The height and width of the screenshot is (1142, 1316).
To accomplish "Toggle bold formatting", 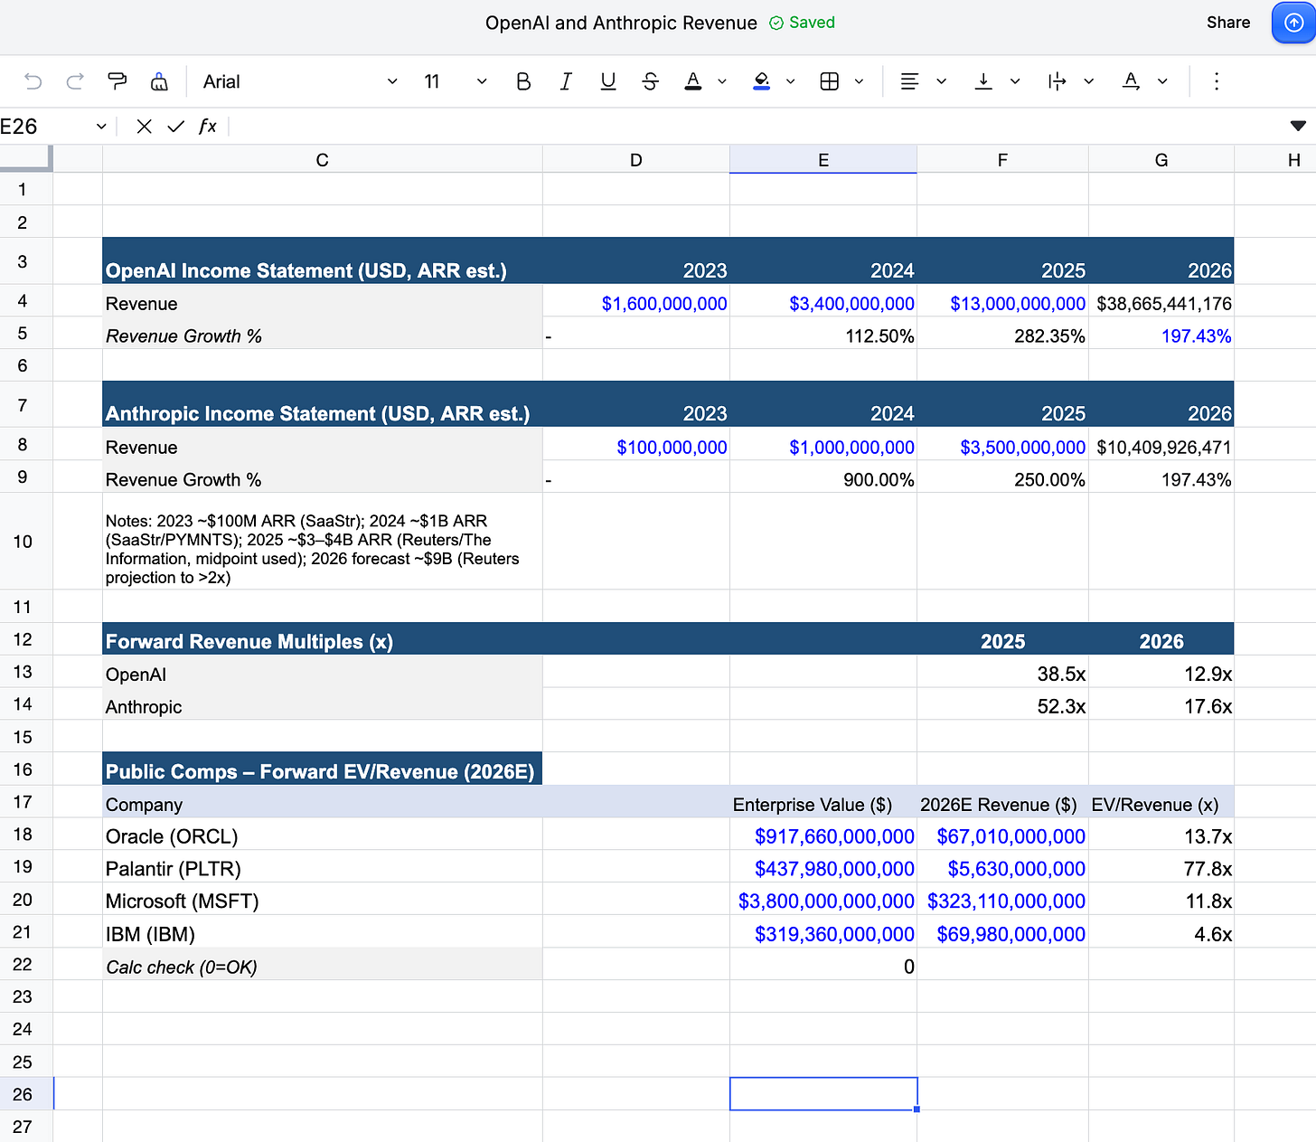I will click(522, 81).
